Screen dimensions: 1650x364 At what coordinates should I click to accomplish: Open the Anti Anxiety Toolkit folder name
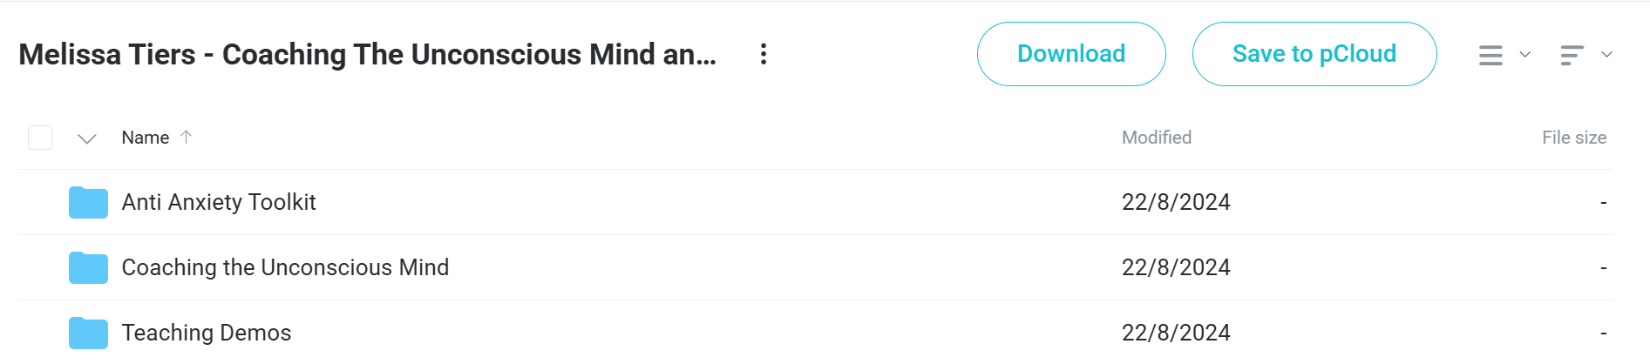click(219, 202)
